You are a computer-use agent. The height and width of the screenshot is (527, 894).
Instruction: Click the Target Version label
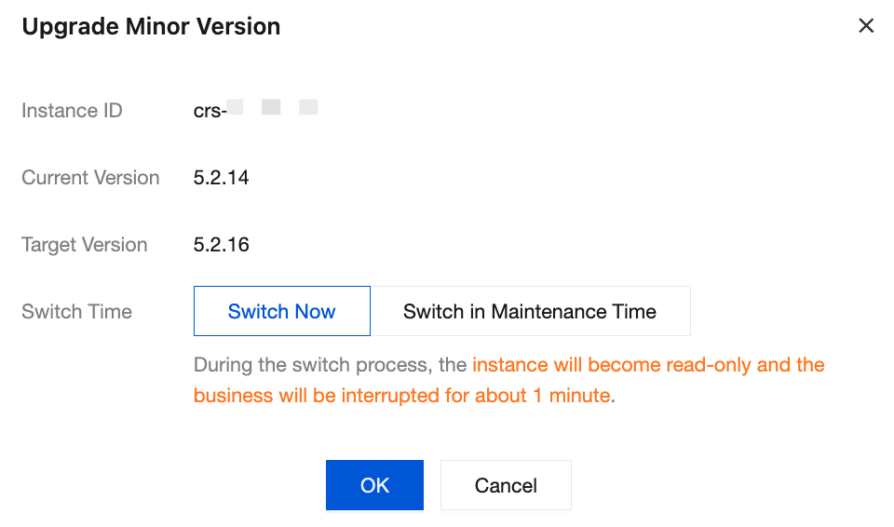pyautogui.click(x=85, y=245)
